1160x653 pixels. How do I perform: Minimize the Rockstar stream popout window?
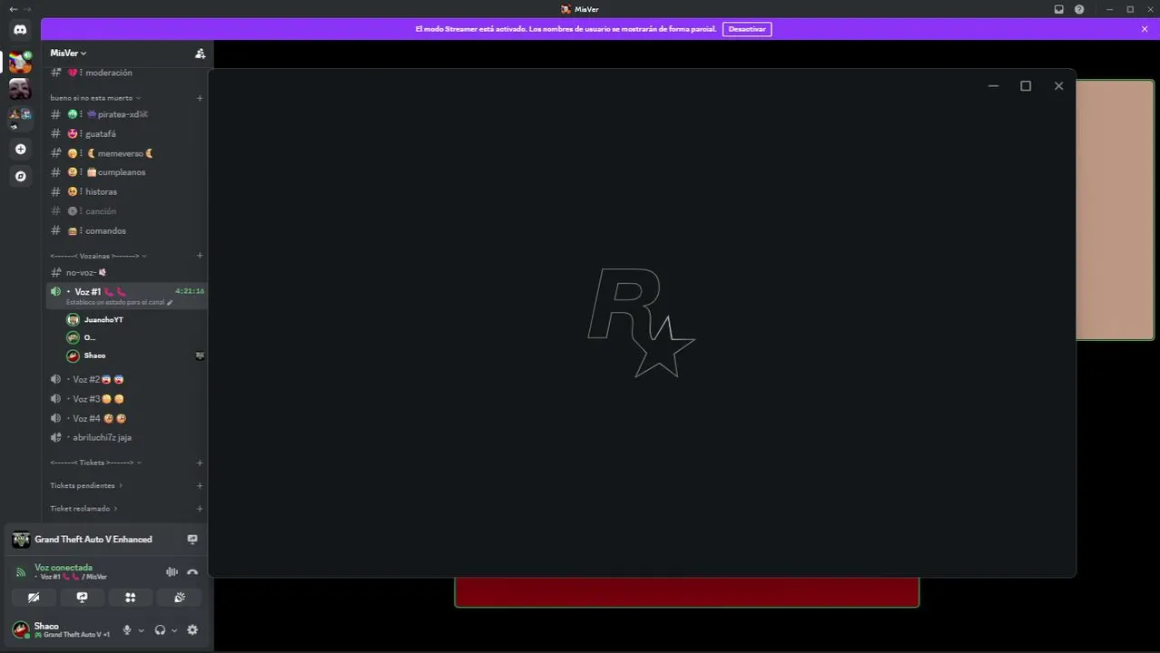pos(993,86)
